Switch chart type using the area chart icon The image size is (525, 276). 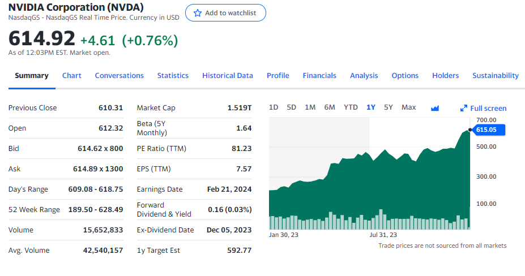tap(435, 108)
